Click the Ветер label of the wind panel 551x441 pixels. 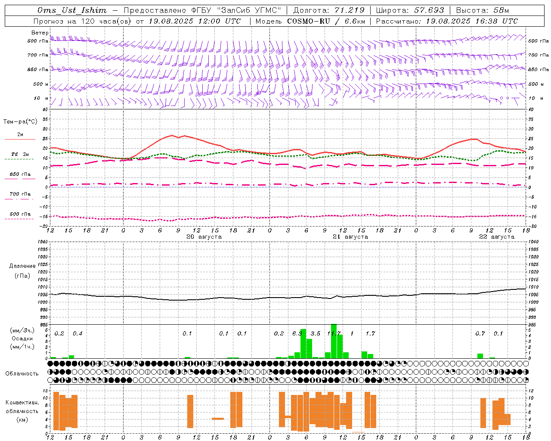[40, 33]
